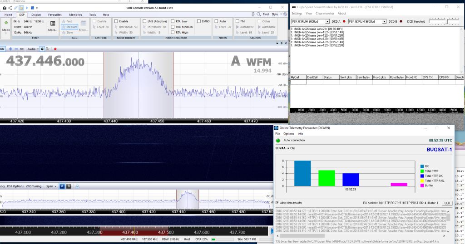Toggle RTA: Low checkbox
The image size is (465, 244).
point(173,21)
